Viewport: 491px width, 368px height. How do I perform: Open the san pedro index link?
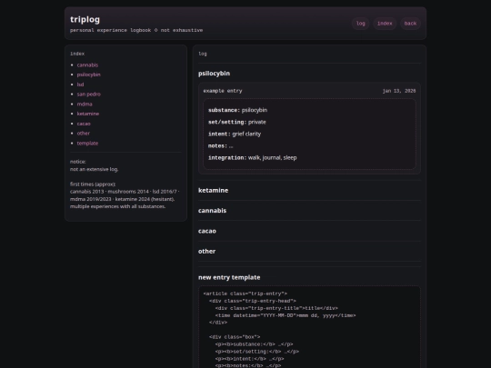click(88, 94)
